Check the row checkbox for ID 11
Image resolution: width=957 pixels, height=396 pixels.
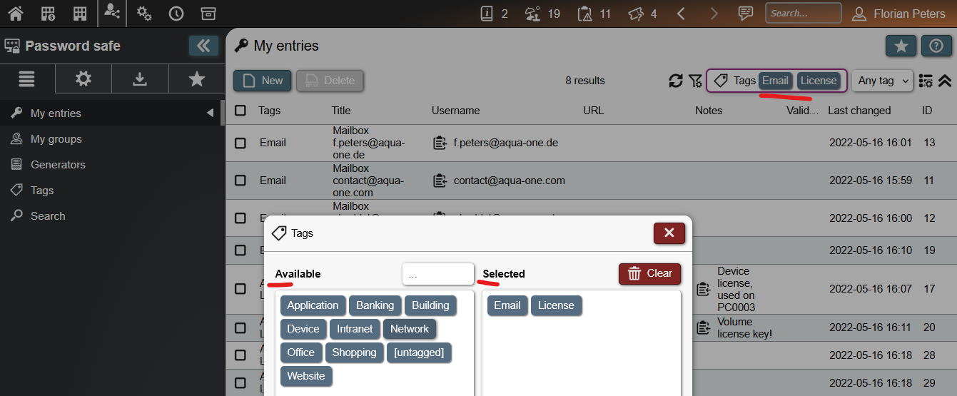coord(240,181)
